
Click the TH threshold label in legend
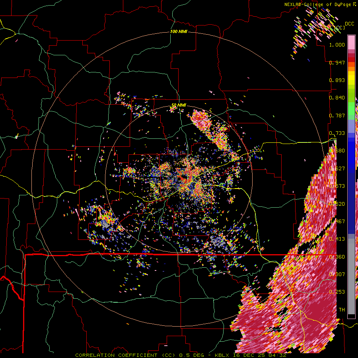(x=342, y=310)
